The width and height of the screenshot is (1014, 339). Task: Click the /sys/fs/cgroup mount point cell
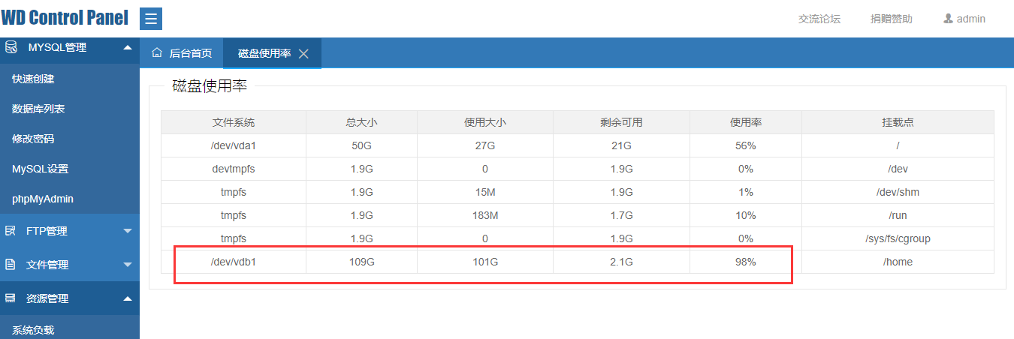click(x=898, y=238)
